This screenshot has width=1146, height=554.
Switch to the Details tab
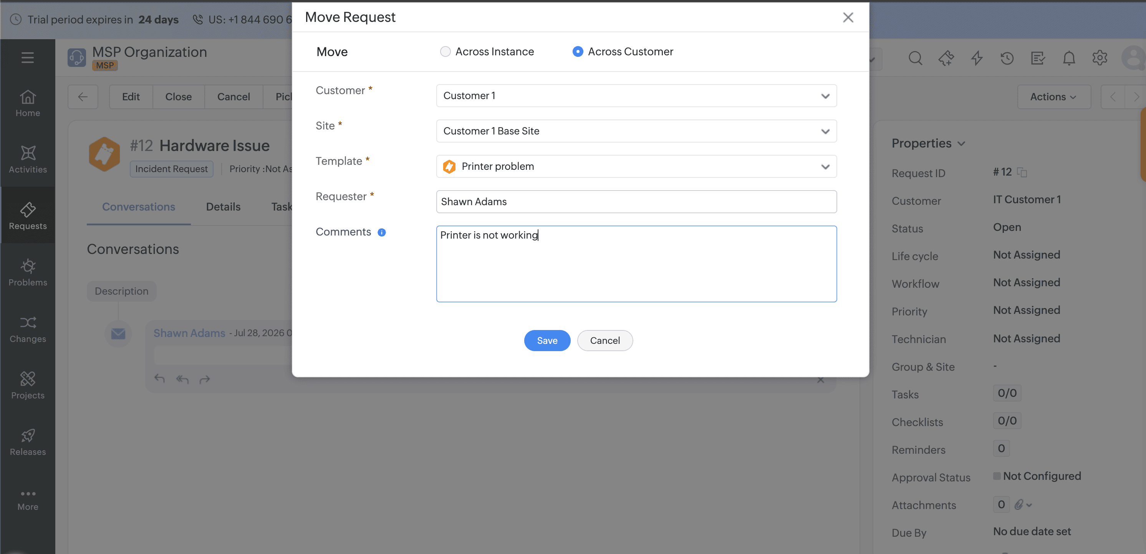223,206
